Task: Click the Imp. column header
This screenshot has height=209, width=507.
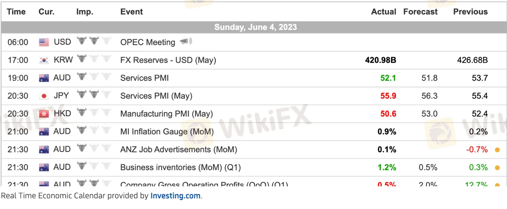Action: click(84, 12)
